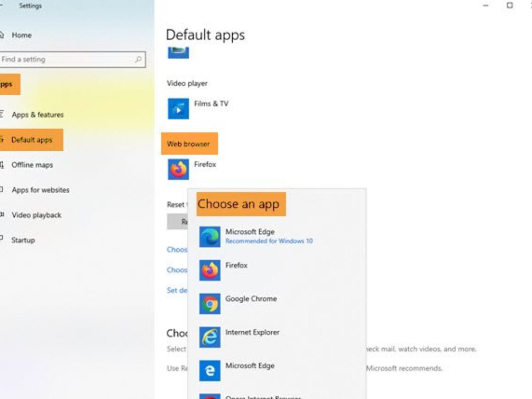Image resolution: width=532 pixels, height=399 pixels.
Task: Minimize the Settings window
Action: point(486,6)
